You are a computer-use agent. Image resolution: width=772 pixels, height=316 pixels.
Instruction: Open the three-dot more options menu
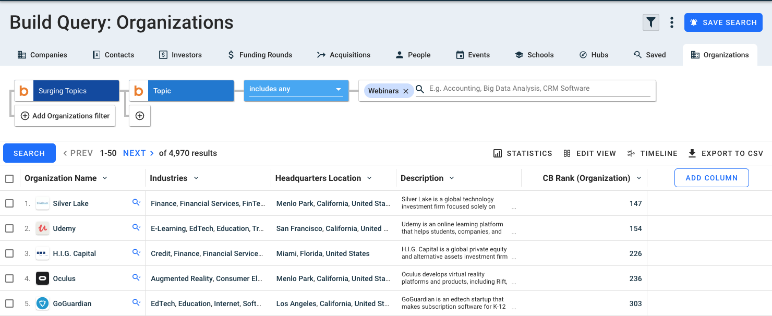pyautogui.click(x=672, y=22)
